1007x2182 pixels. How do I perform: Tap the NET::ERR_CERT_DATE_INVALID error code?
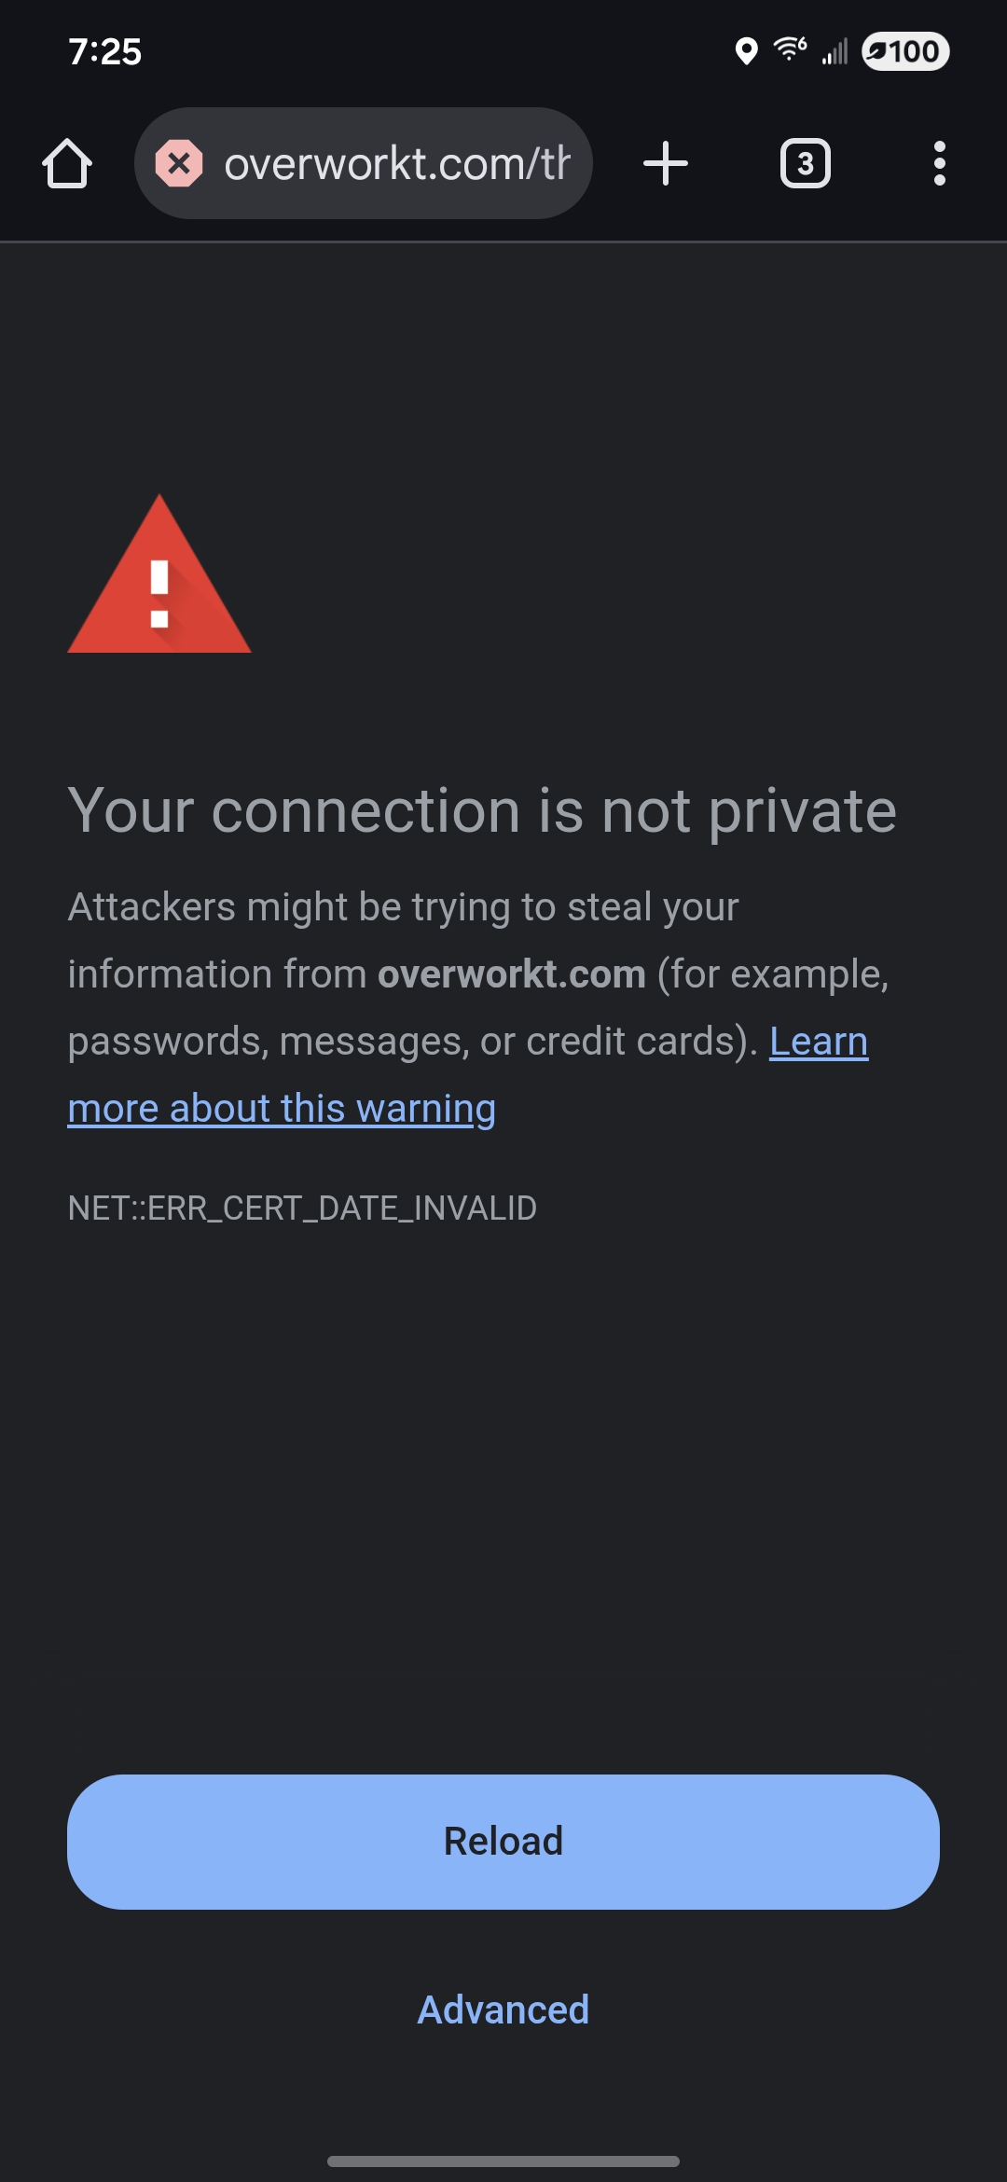click(x=302, y=1208)
